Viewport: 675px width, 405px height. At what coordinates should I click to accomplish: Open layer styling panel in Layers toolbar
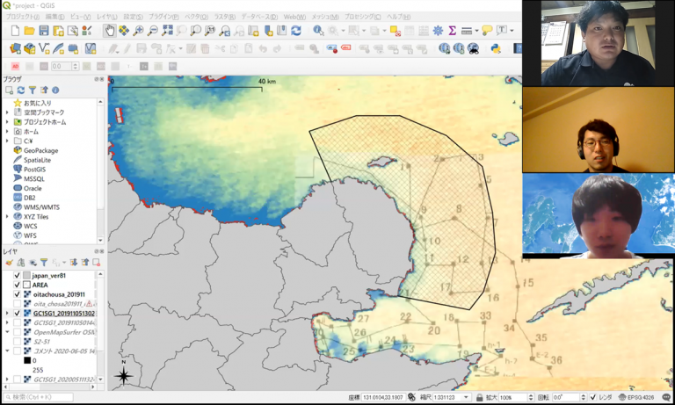point(9,263)
